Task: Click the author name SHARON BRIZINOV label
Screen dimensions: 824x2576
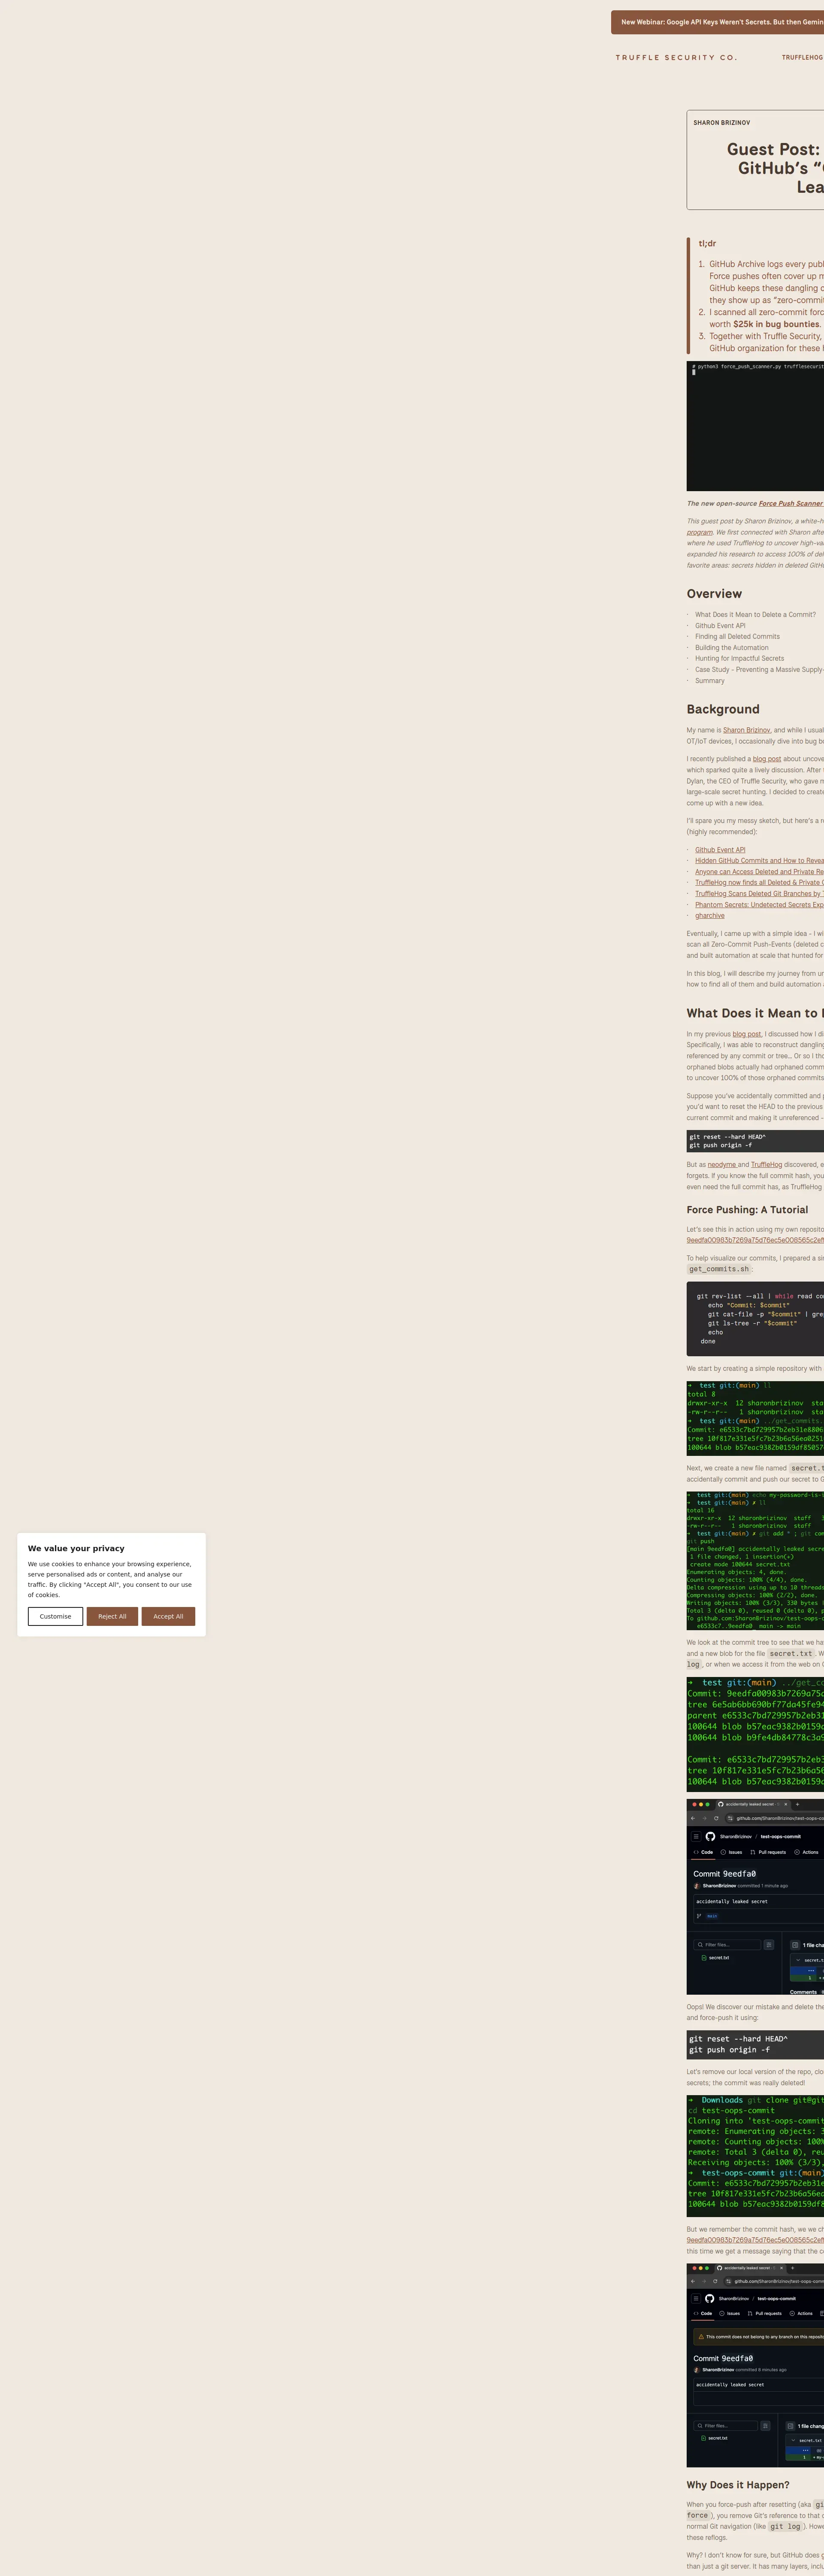Action: click(x=721, y=123)
